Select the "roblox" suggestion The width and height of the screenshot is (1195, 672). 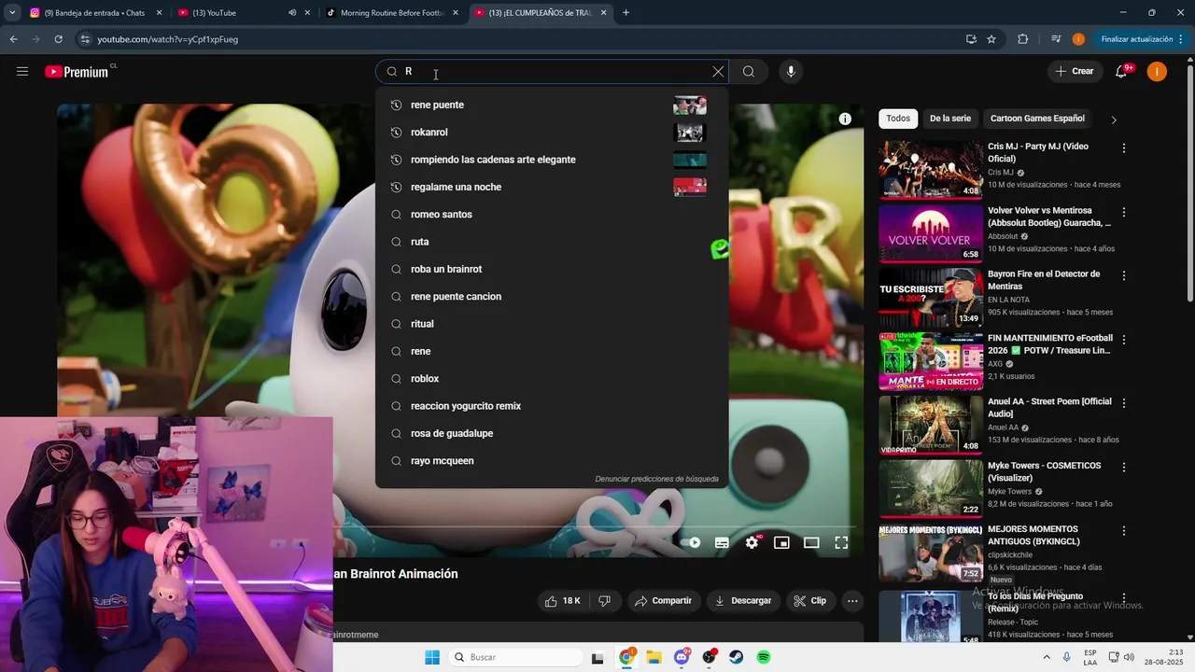pyautogui.click(x=552, y=379)
